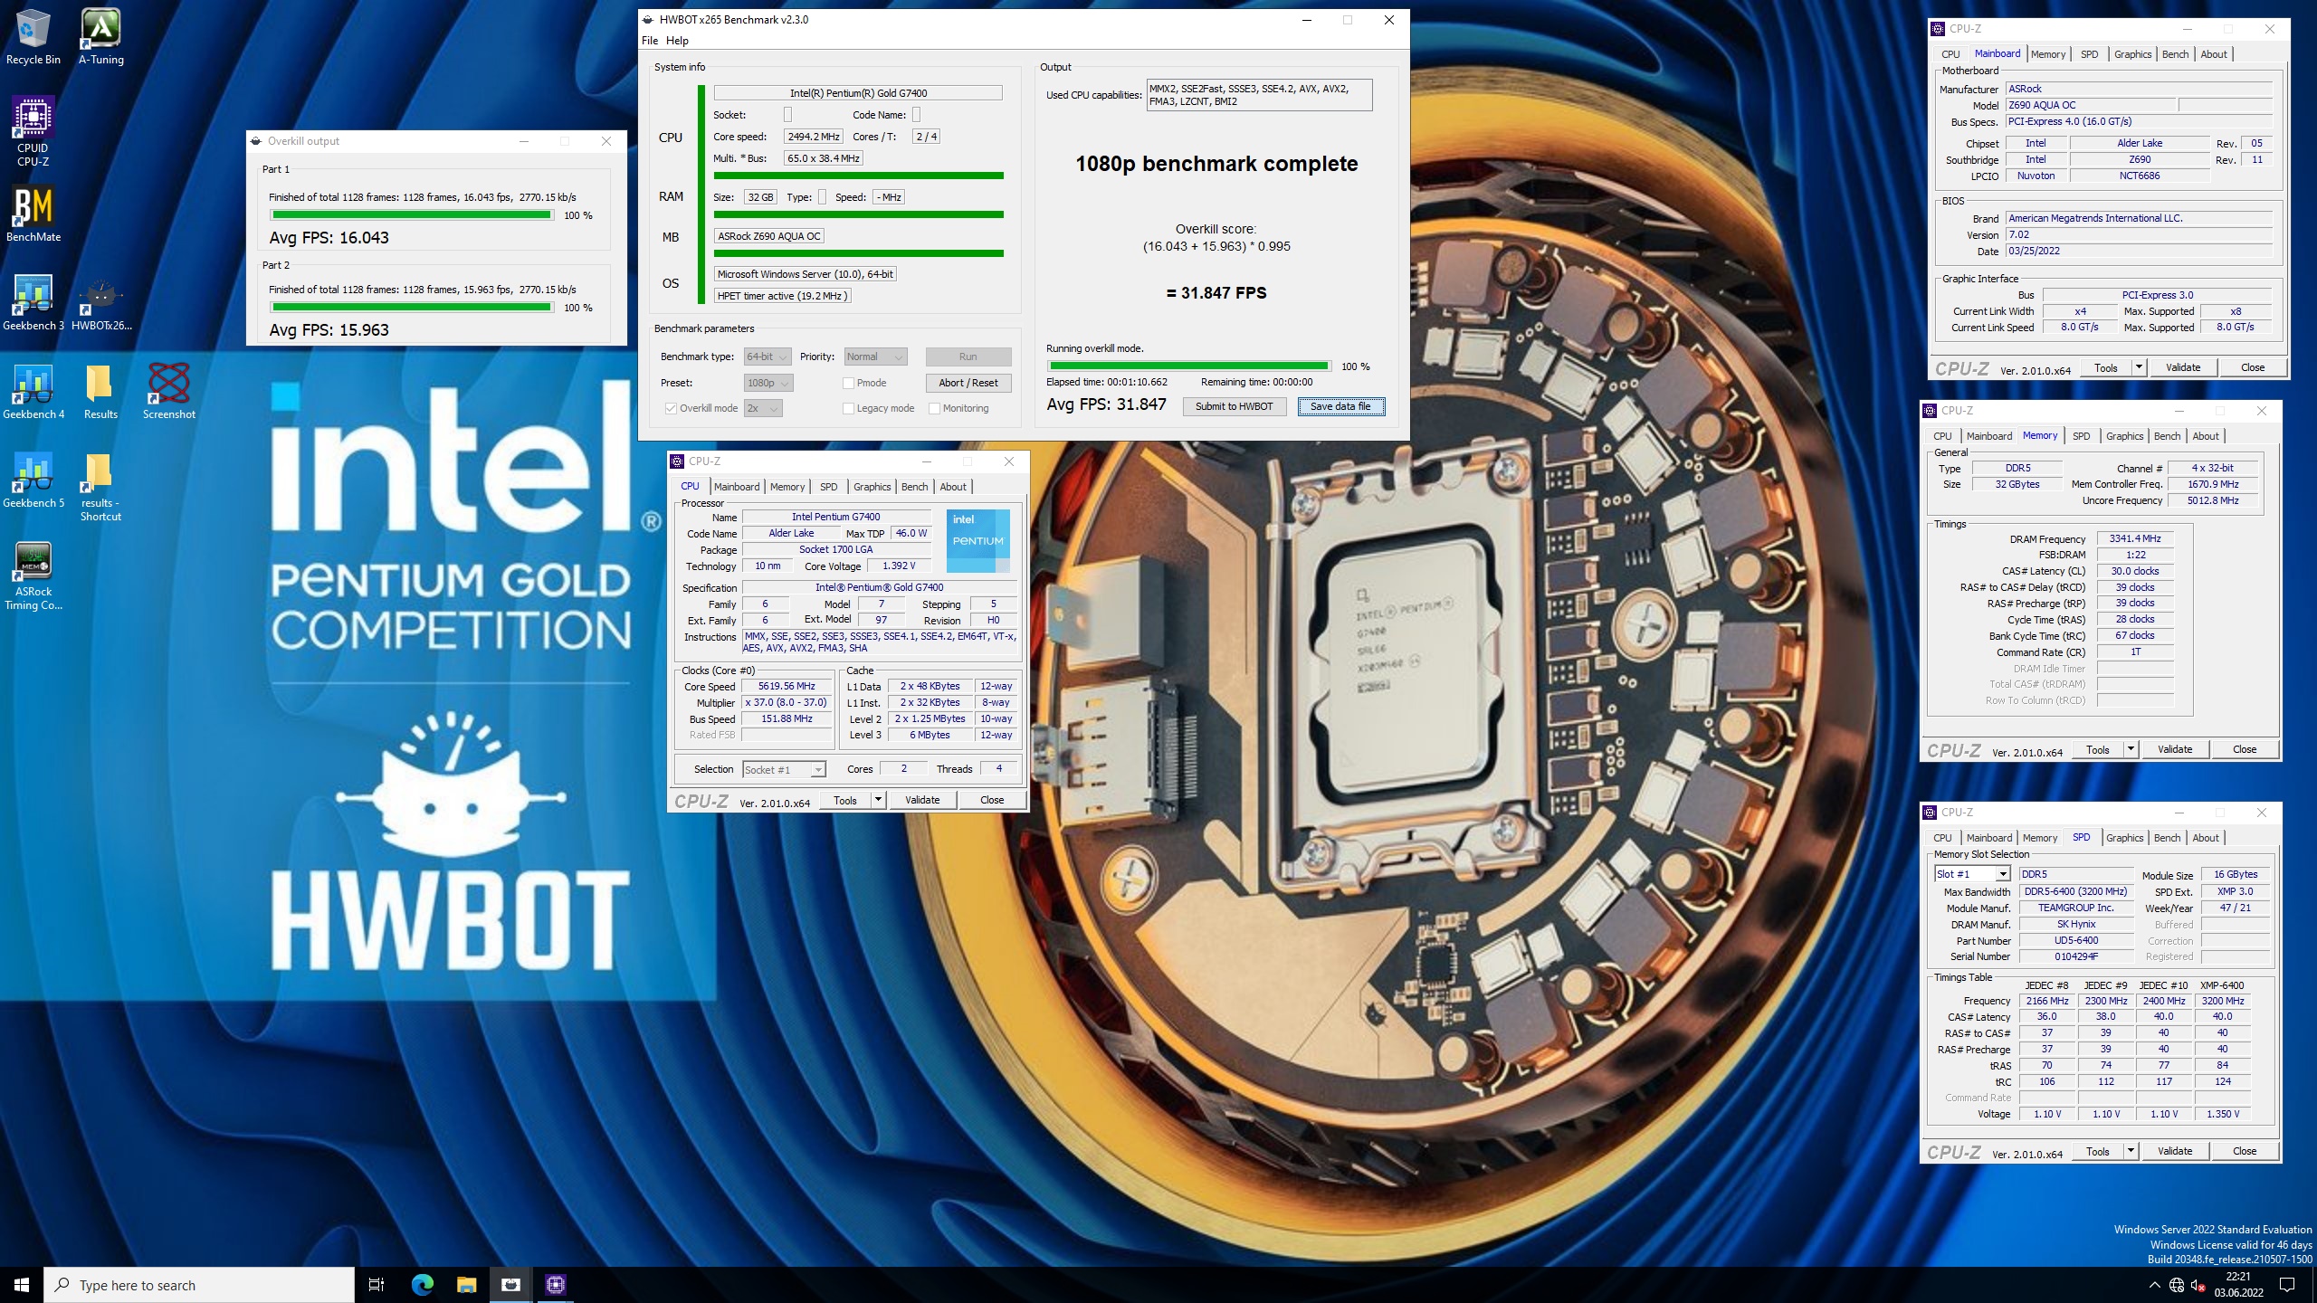Open the Geekbench 4 desktop icon
This screenshot has width=2317, height=1303.
[33, 392]
